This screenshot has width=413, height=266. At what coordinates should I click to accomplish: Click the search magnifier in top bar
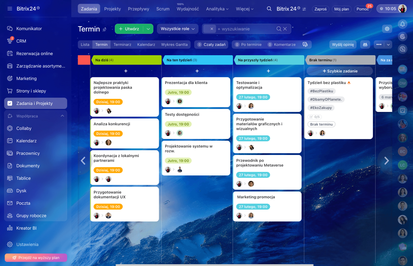pyautogui.click(x=269, y=9)
